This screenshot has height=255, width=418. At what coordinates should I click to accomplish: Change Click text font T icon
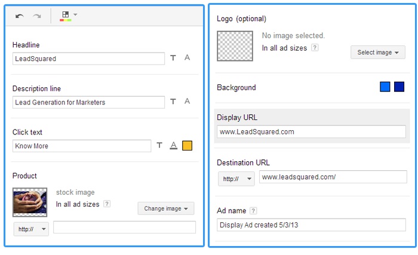[159, 145]
